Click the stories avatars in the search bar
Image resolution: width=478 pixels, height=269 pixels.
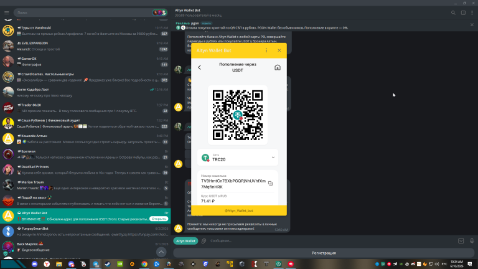point(159,12)
